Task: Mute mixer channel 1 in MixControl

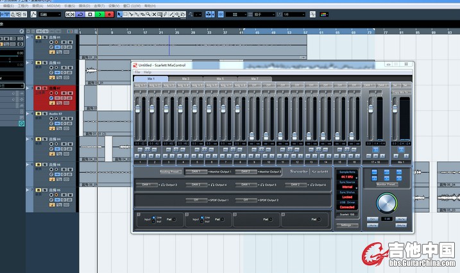Action: click(138, 156)
